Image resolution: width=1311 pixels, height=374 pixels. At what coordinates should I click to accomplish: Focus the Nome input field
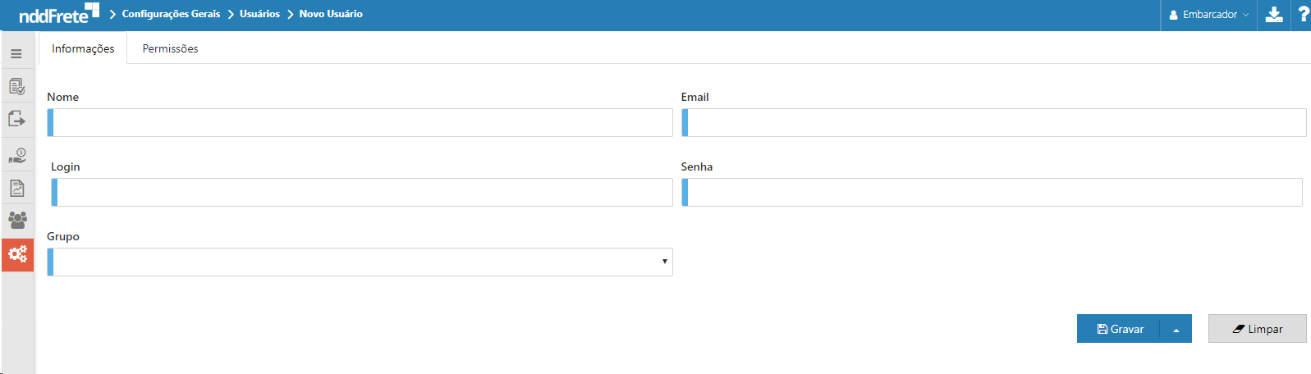click(x=361, y=123)
